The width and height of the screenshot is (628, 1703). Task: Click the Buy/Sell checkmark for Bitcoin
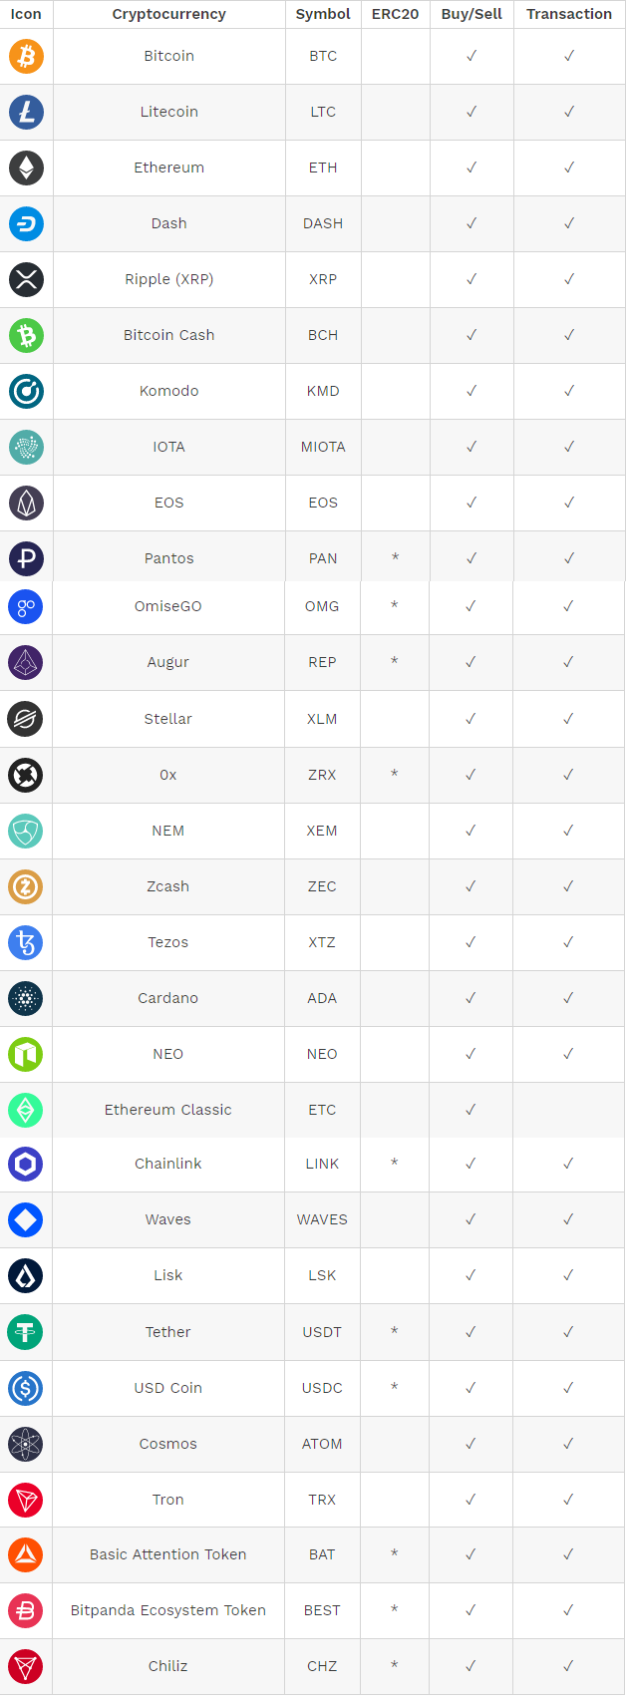[471, 56]
